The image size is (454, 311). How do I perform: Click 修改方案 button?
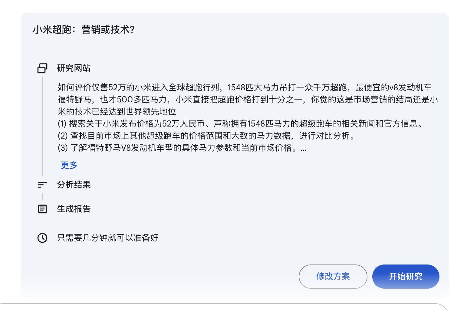click(x=333, y=277)
